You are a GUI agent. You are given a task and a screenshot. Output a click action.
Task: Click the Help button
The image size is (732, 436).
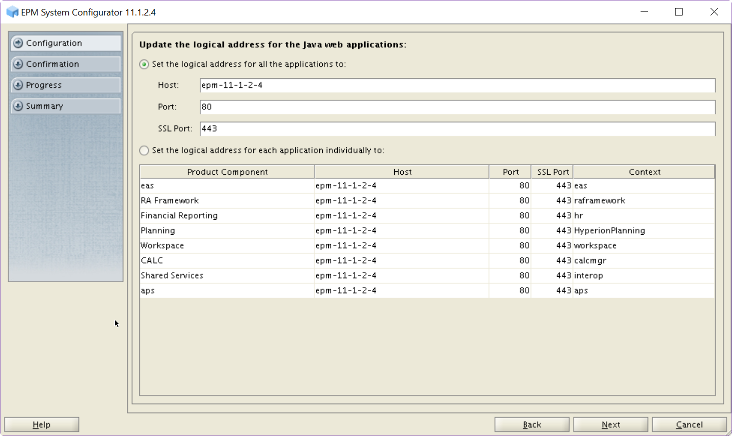[x=41, y=425]
